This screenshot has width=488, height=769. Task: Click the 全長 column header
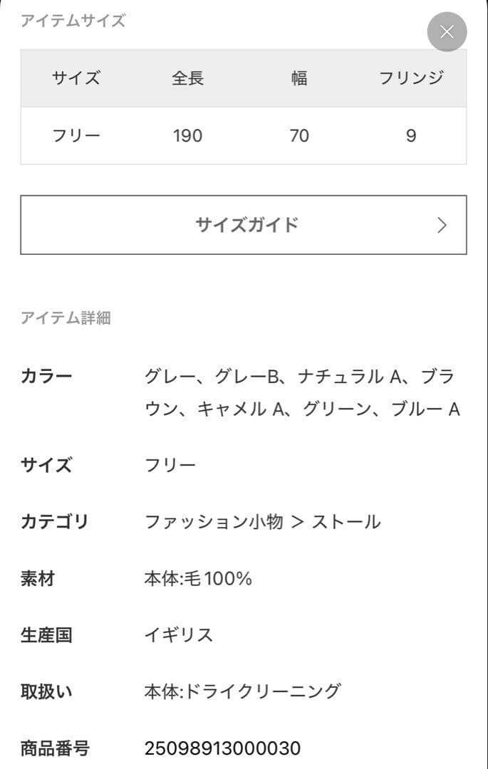(187, 78)
